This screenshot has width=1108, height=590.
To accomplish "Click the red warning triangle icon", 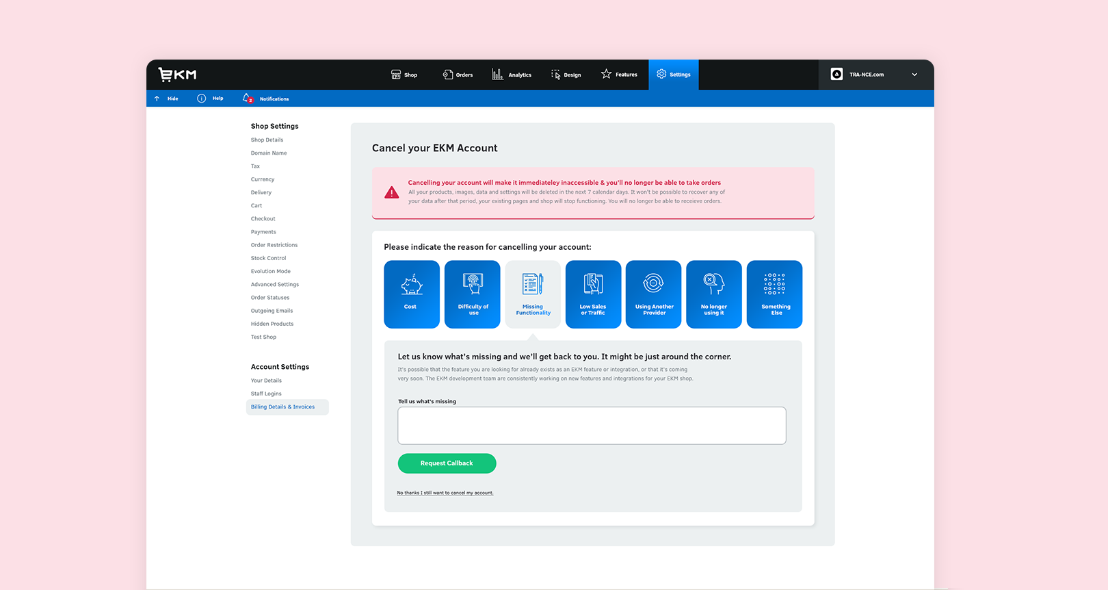I will click(x=392, y=192).
